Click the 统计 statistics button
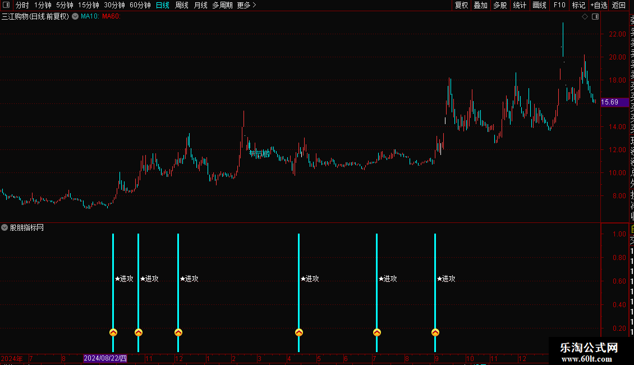Screen dimensions: 634x365 tap(519, 5)
